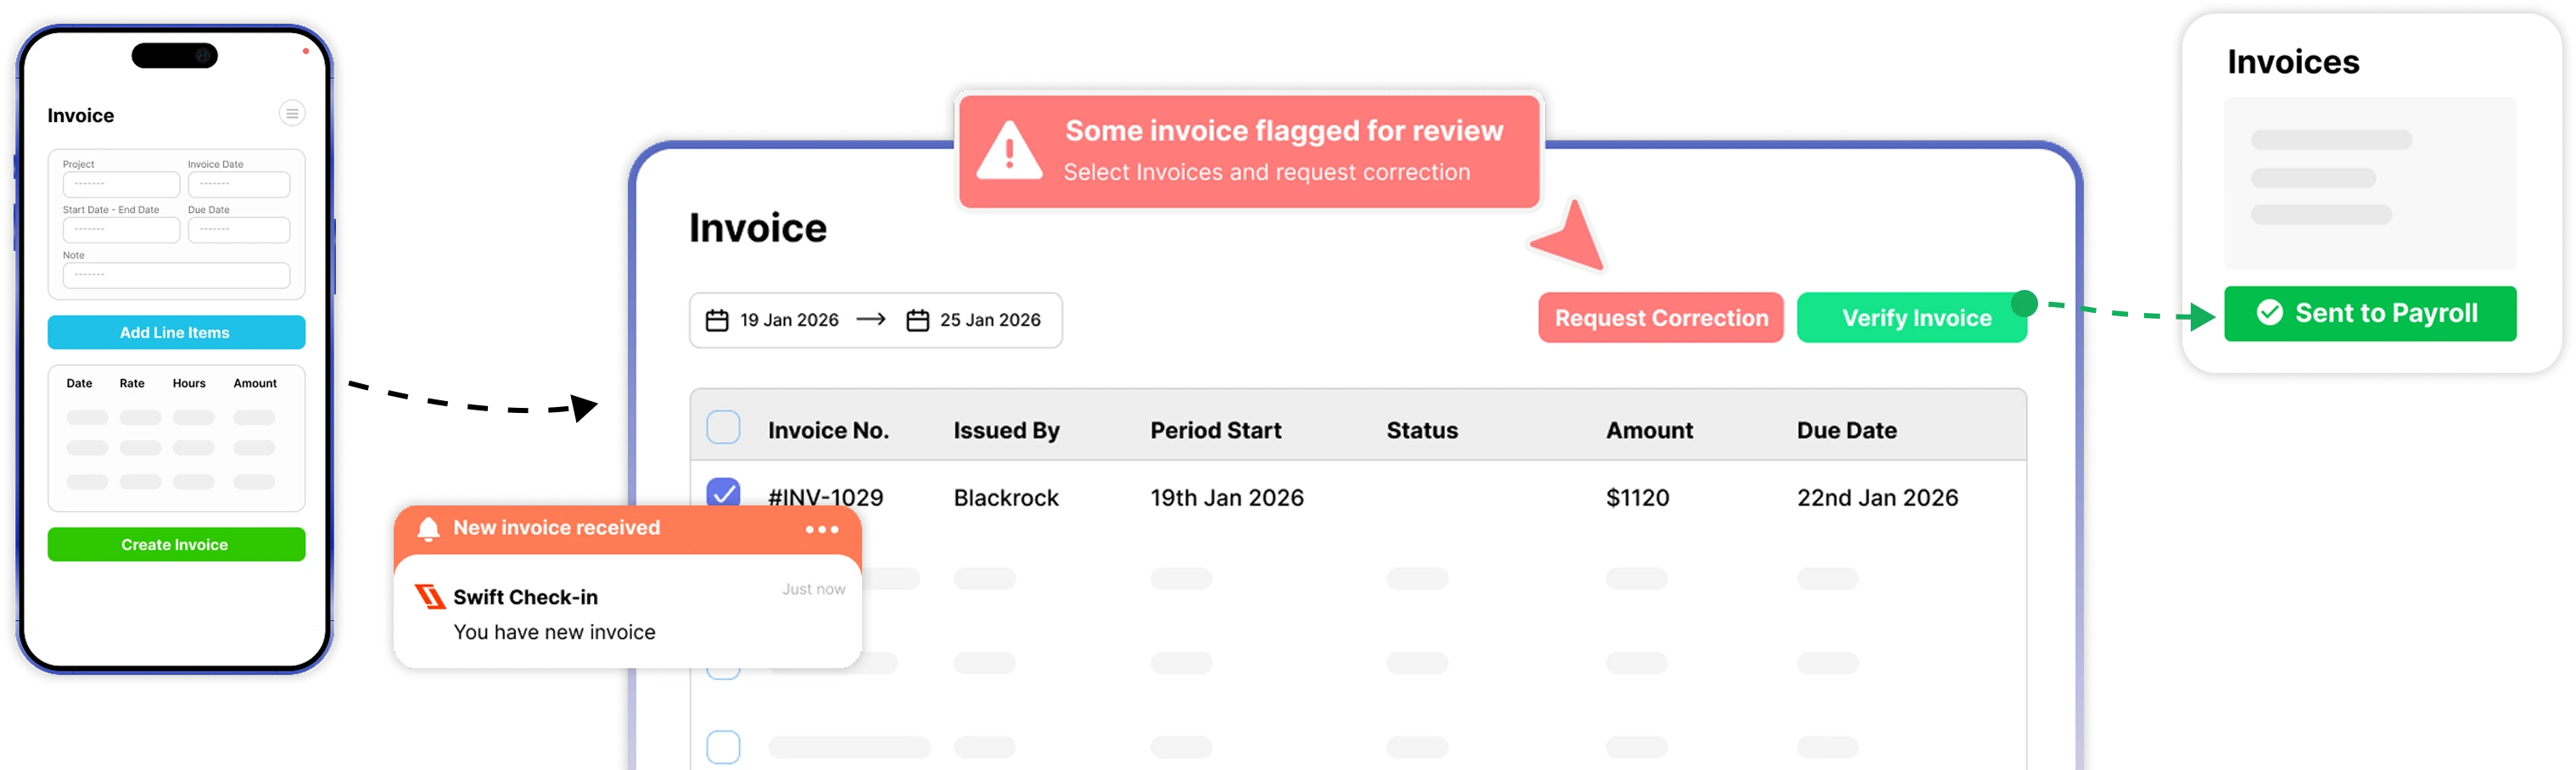Screen dimensions: 2576x770
Task: Open the hamburger menu icon on phone
Action: 292,114
